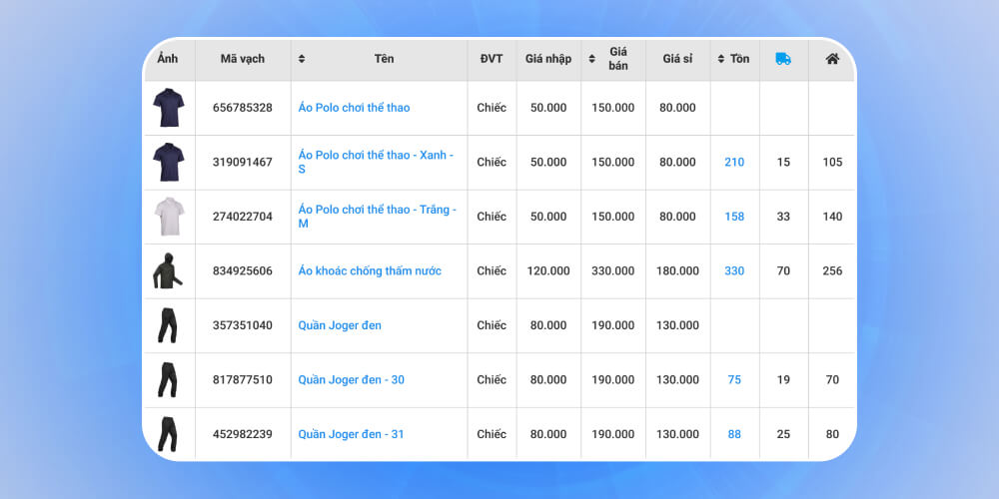The height and width of the screenshot is (499, 999).
Task: Open the Áo Polo chơi thể thao link
Action: (354, 108)
